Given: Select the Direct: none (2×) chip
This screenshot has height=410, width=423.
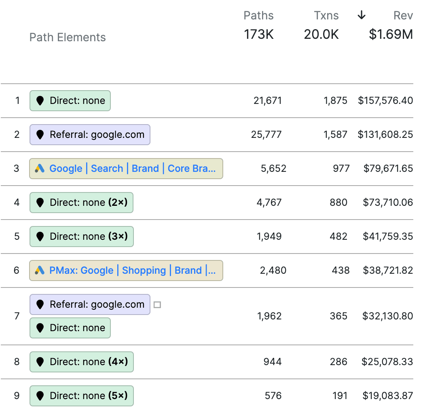Looking at the screenshot, I should click(x=81, y=203).
